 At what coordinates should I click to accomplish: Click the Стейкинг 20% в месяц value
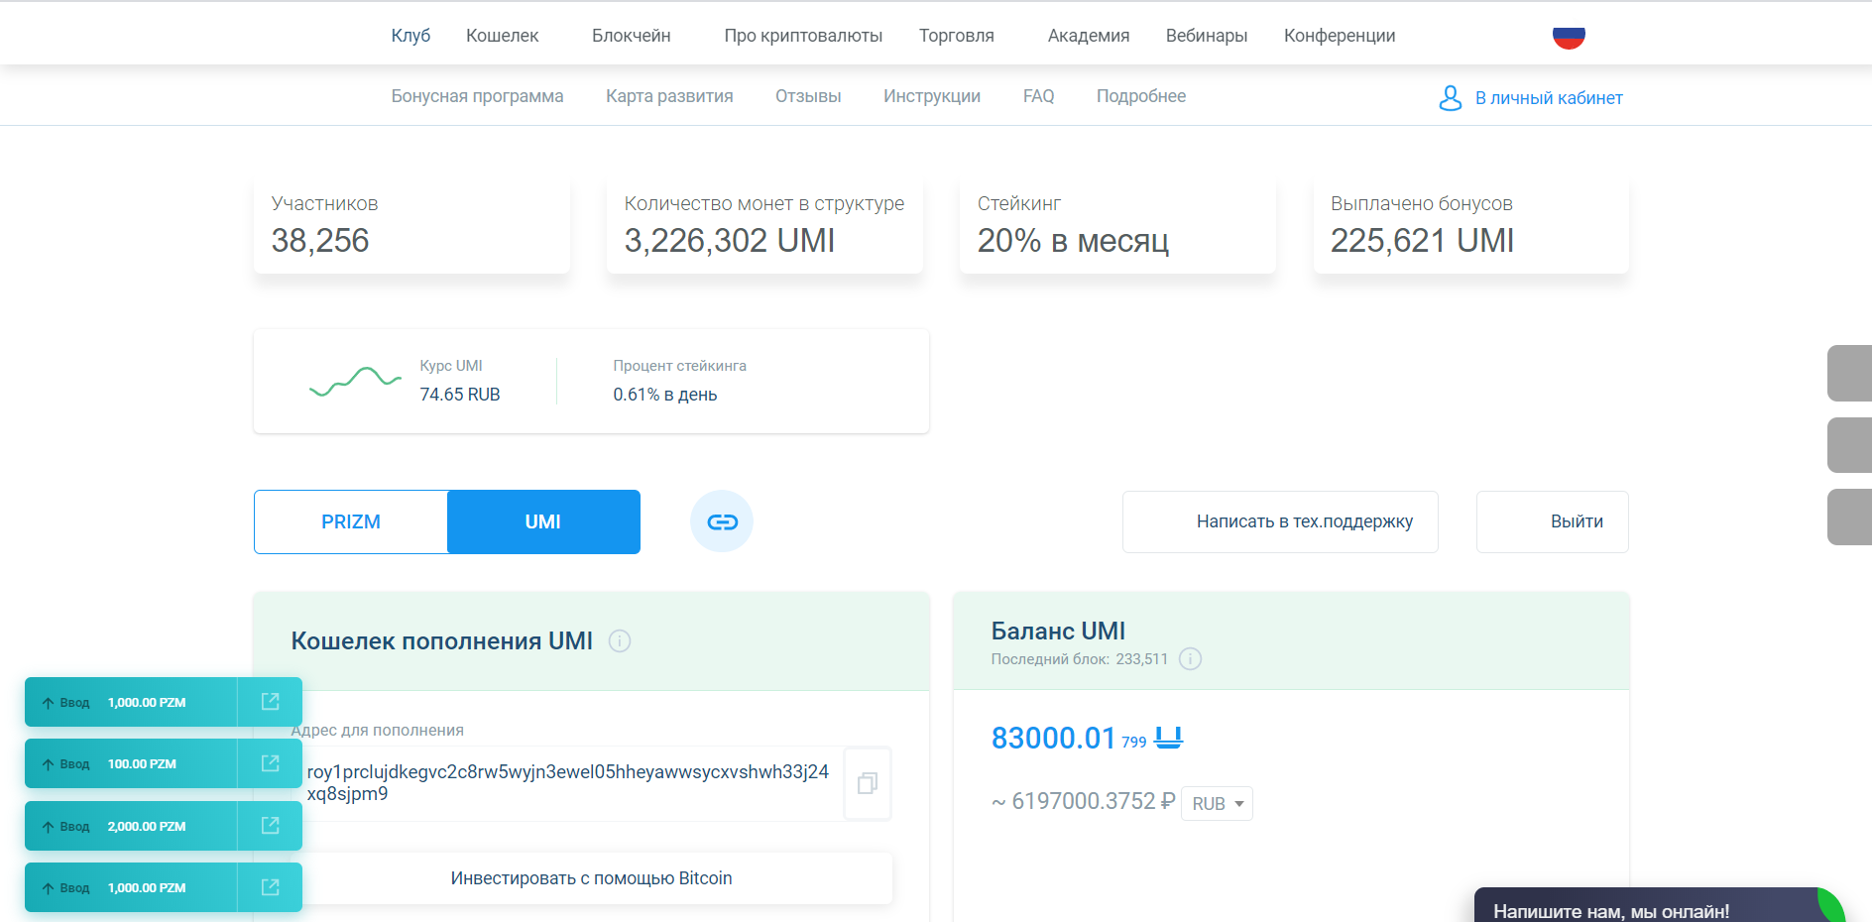pyautogui.click(x=1074, y=241)
